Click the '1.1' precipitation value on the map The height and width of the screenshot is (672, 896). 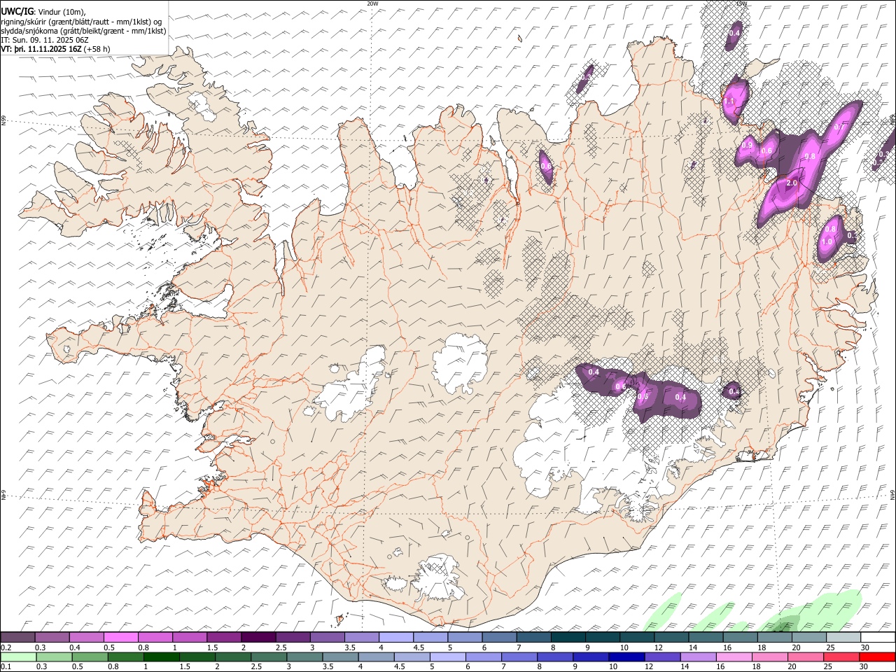(x=729, y=101)
